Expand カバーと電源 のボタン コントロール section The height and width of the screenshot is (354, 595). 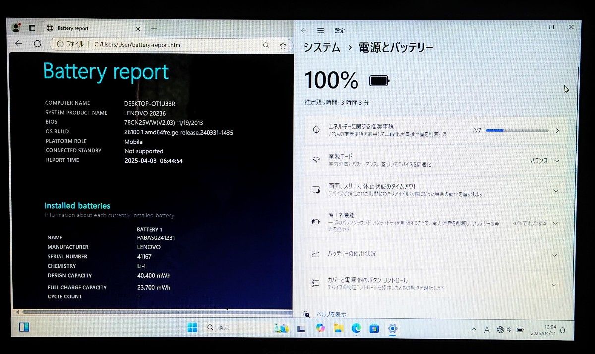click(x=435, y=284)
